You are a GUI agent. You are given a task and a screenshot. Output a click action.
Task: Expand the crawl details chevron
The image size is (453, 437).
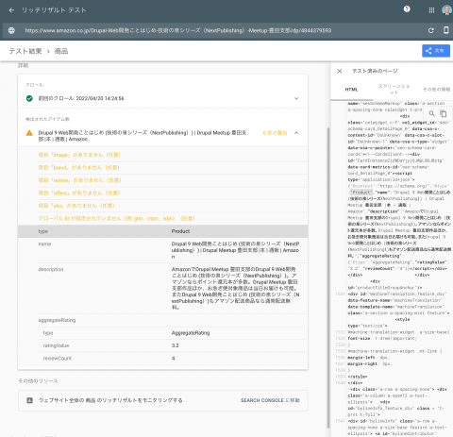(x=296, y=98)
